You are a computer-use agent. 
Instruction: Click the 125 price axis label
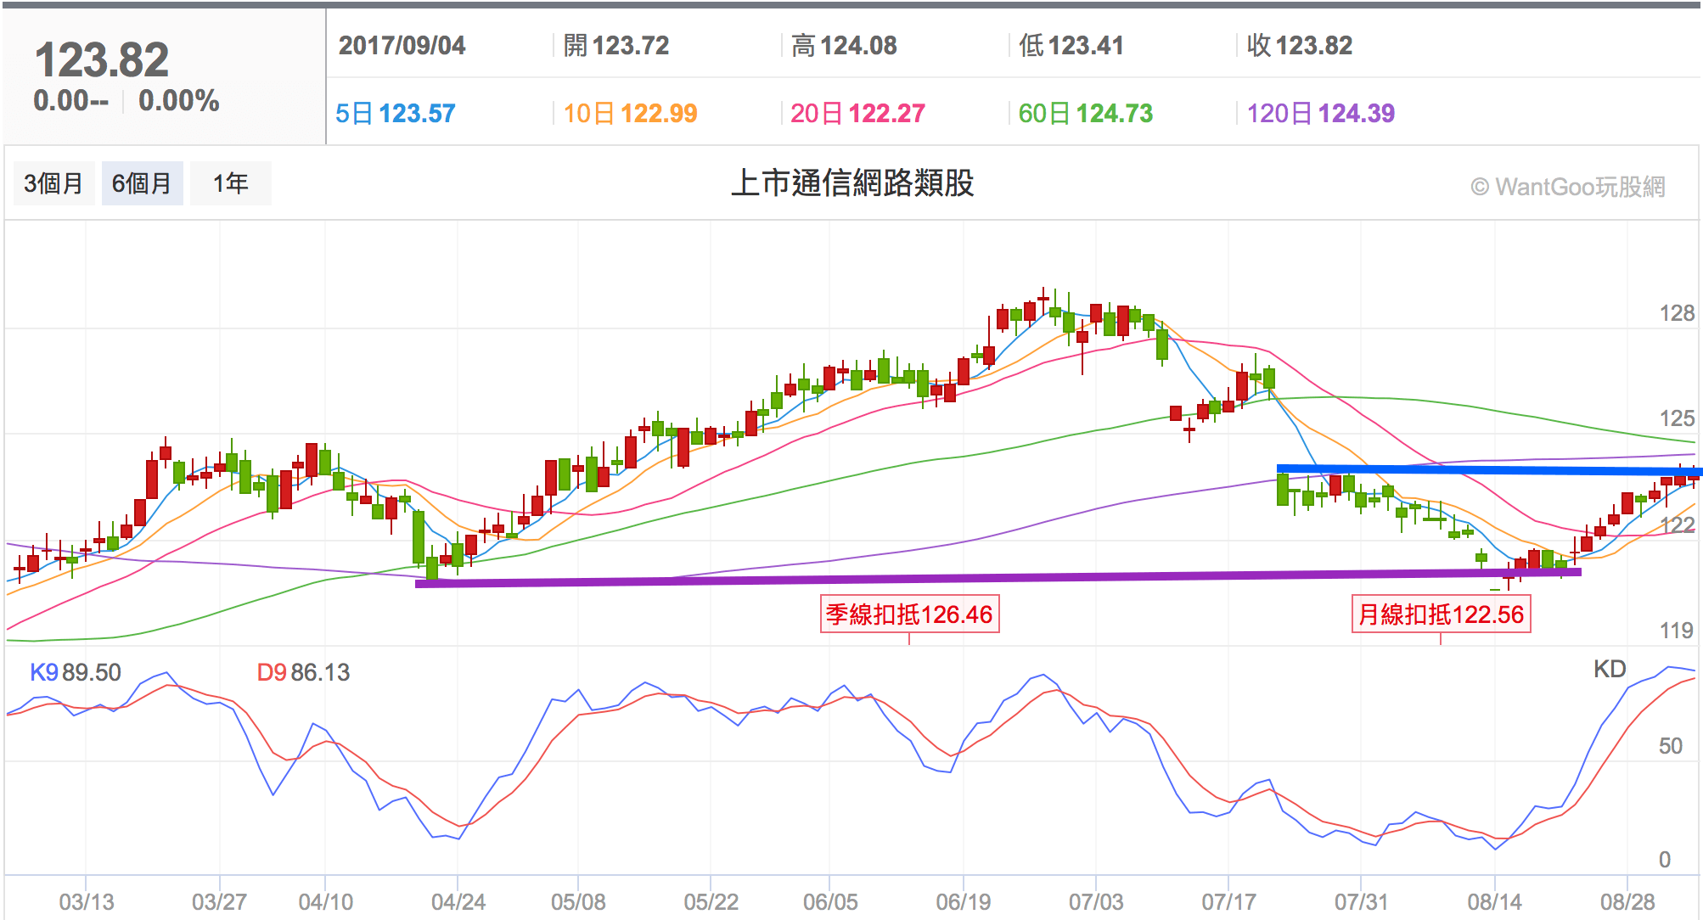[x=1677, y=418]
